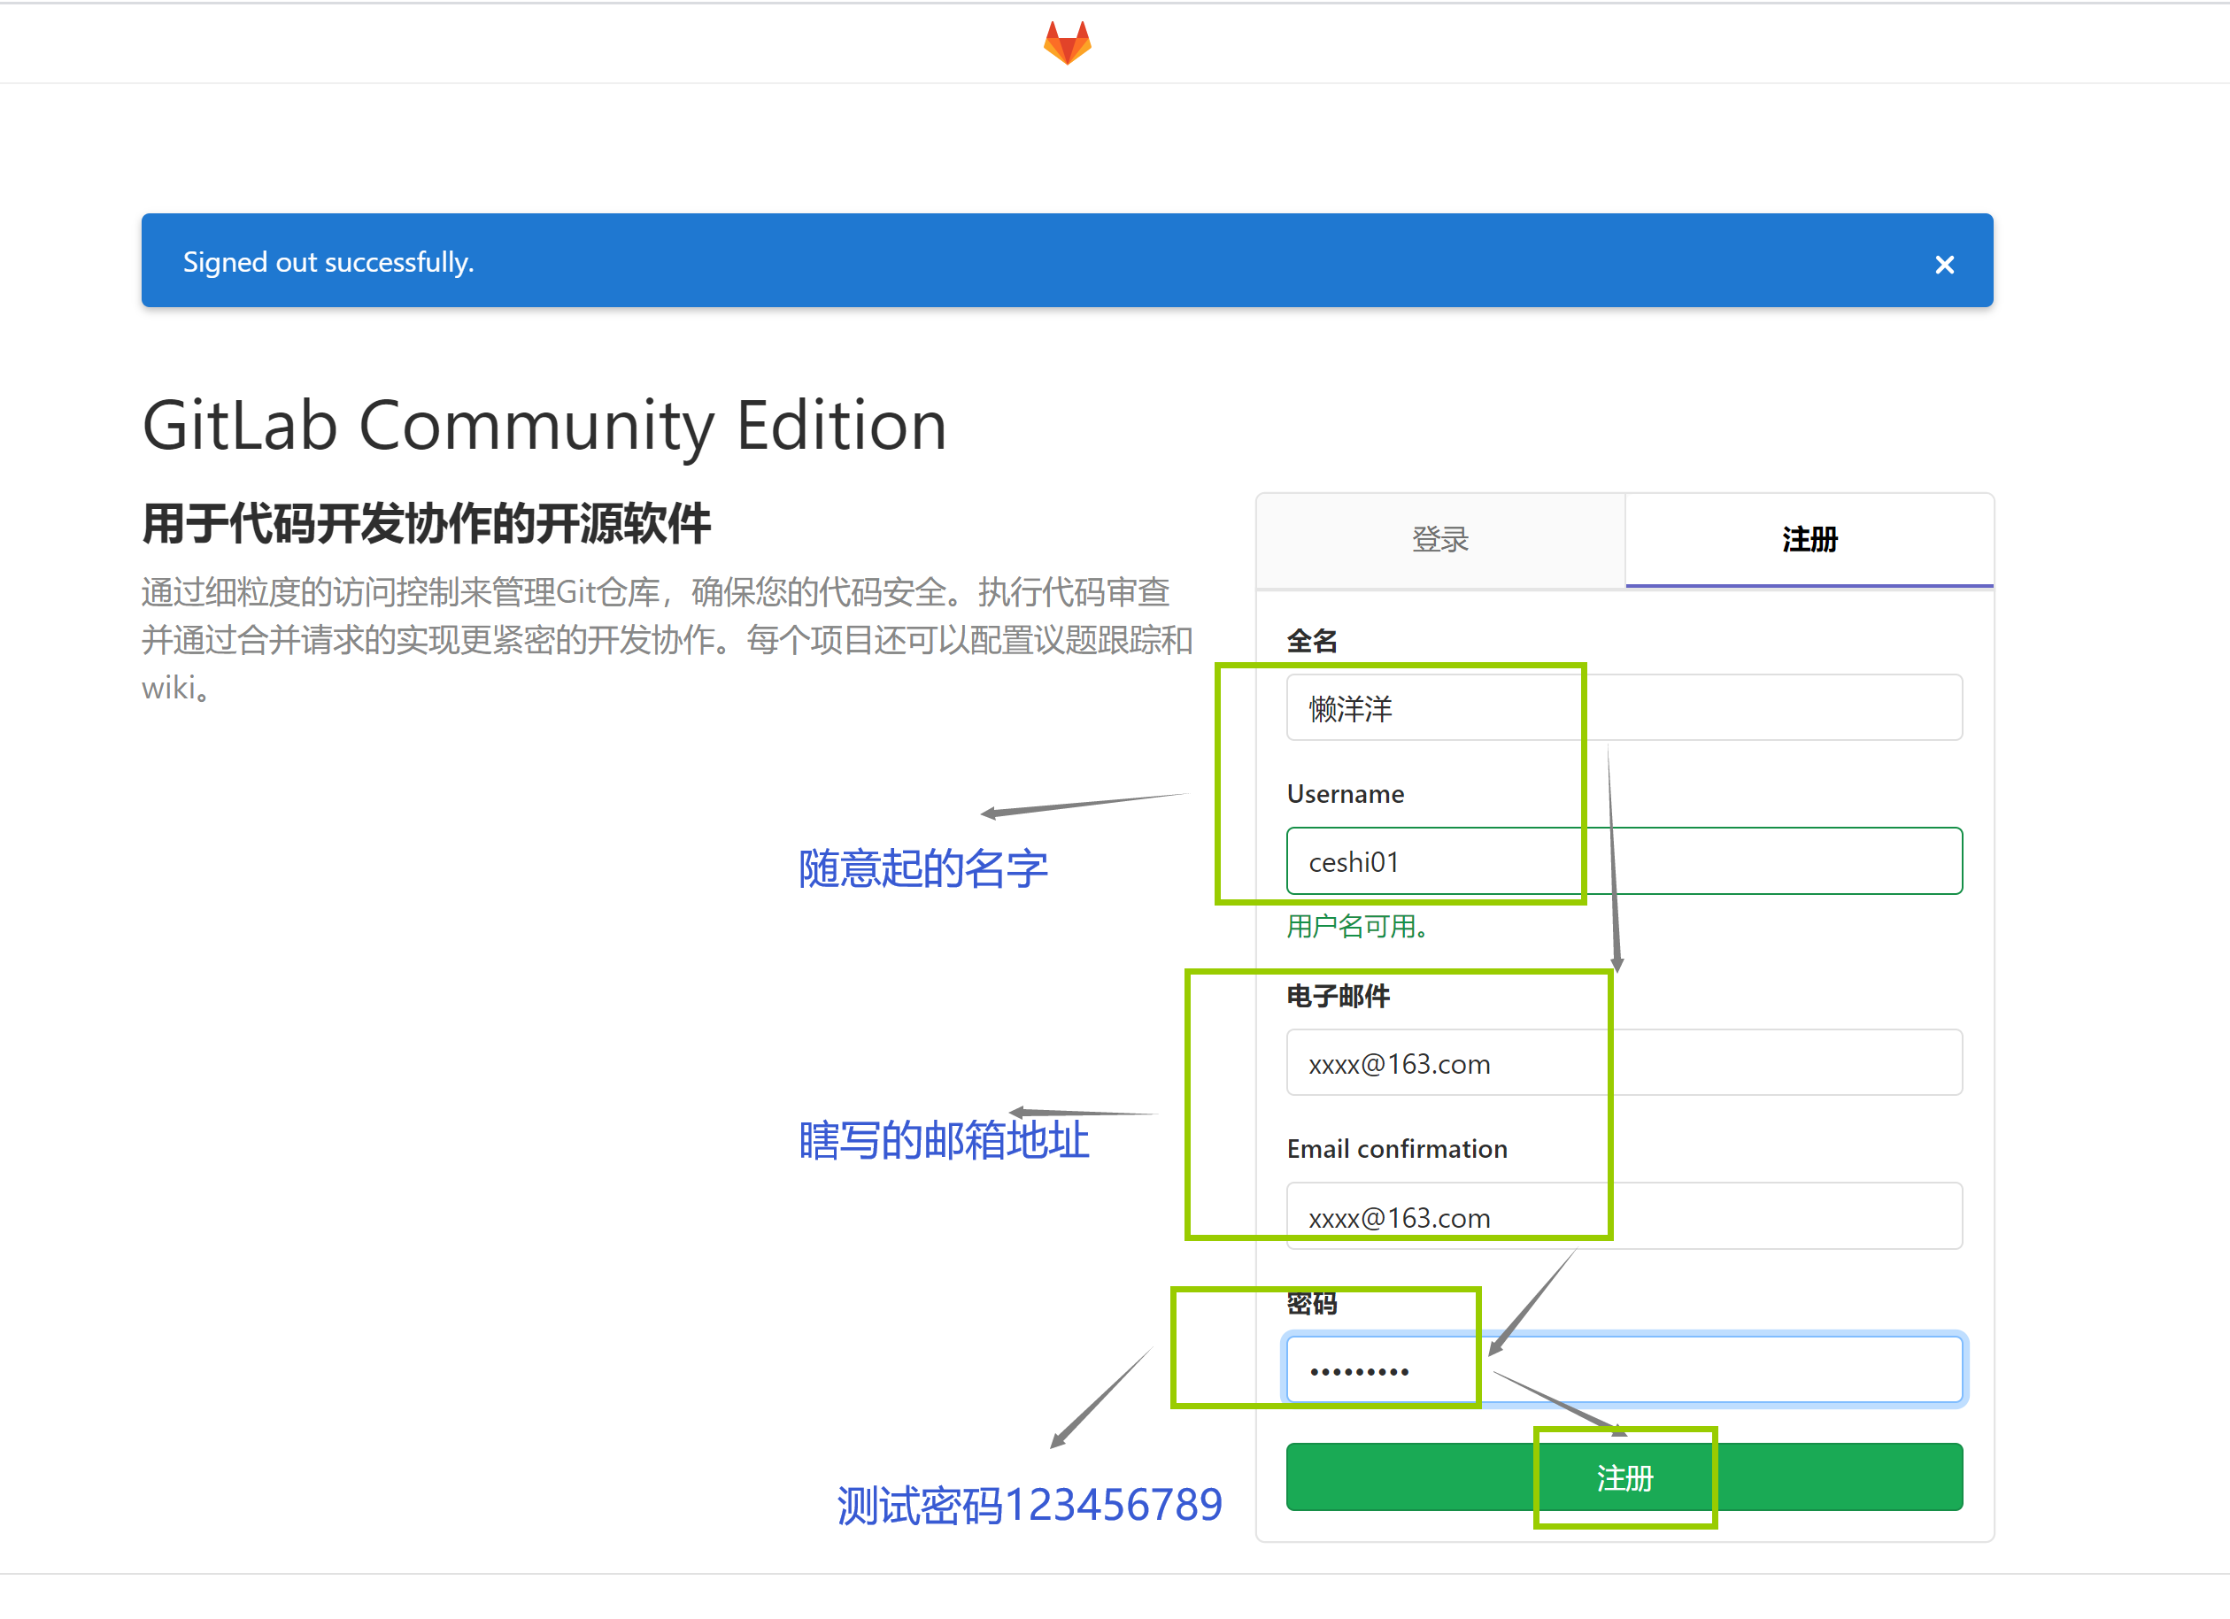Click the 'Signed out successfully.' message text
The height and width of the screenshot is (1619, 2230).
point(328,263)
